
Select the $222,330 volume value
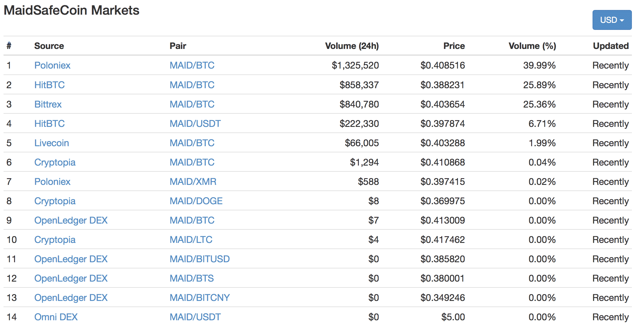(359, 123)
